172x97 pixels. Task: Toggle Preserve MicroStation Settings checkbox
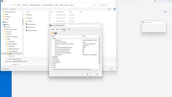coord(83,51)
